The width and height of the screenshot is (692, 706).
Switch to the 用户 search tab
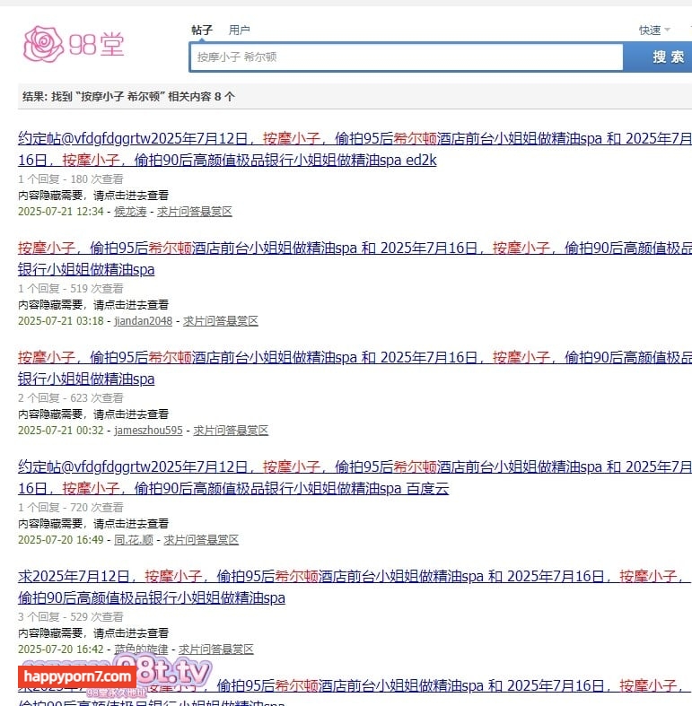tap(240, 30)
